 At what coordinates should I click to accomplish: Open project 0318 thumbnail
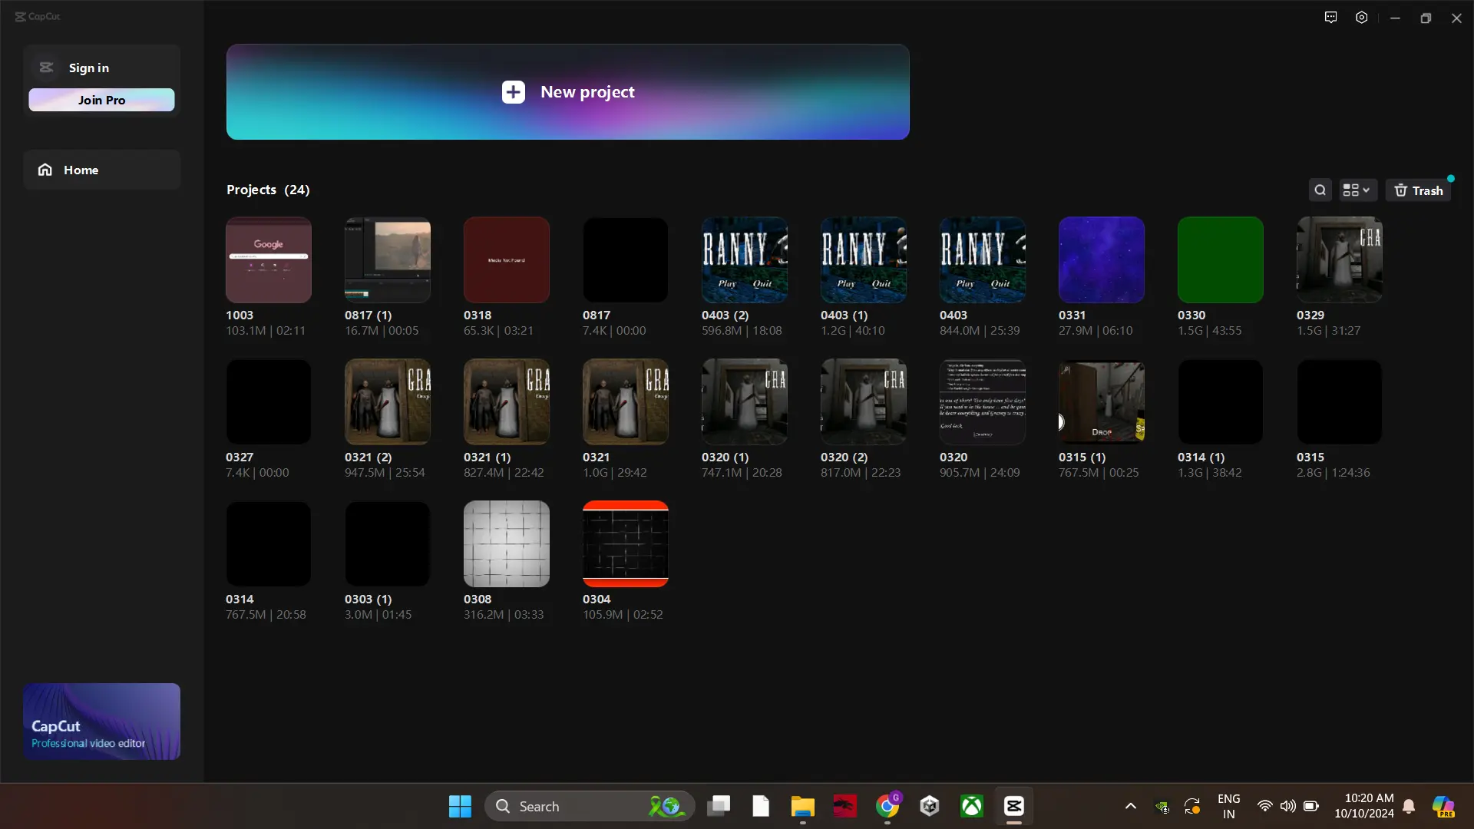click(x=507, y=259)
